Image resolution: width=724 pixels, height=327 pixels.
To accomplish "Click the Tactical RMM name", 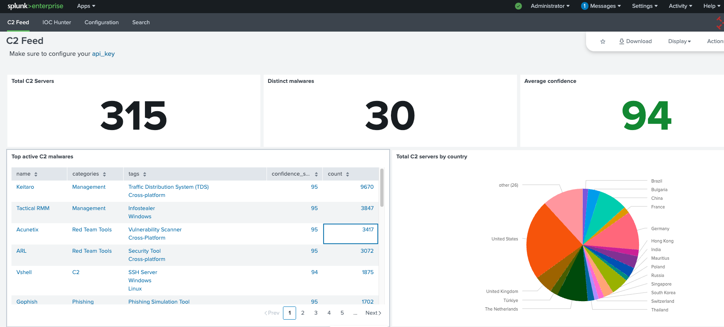I will point(33,208).
